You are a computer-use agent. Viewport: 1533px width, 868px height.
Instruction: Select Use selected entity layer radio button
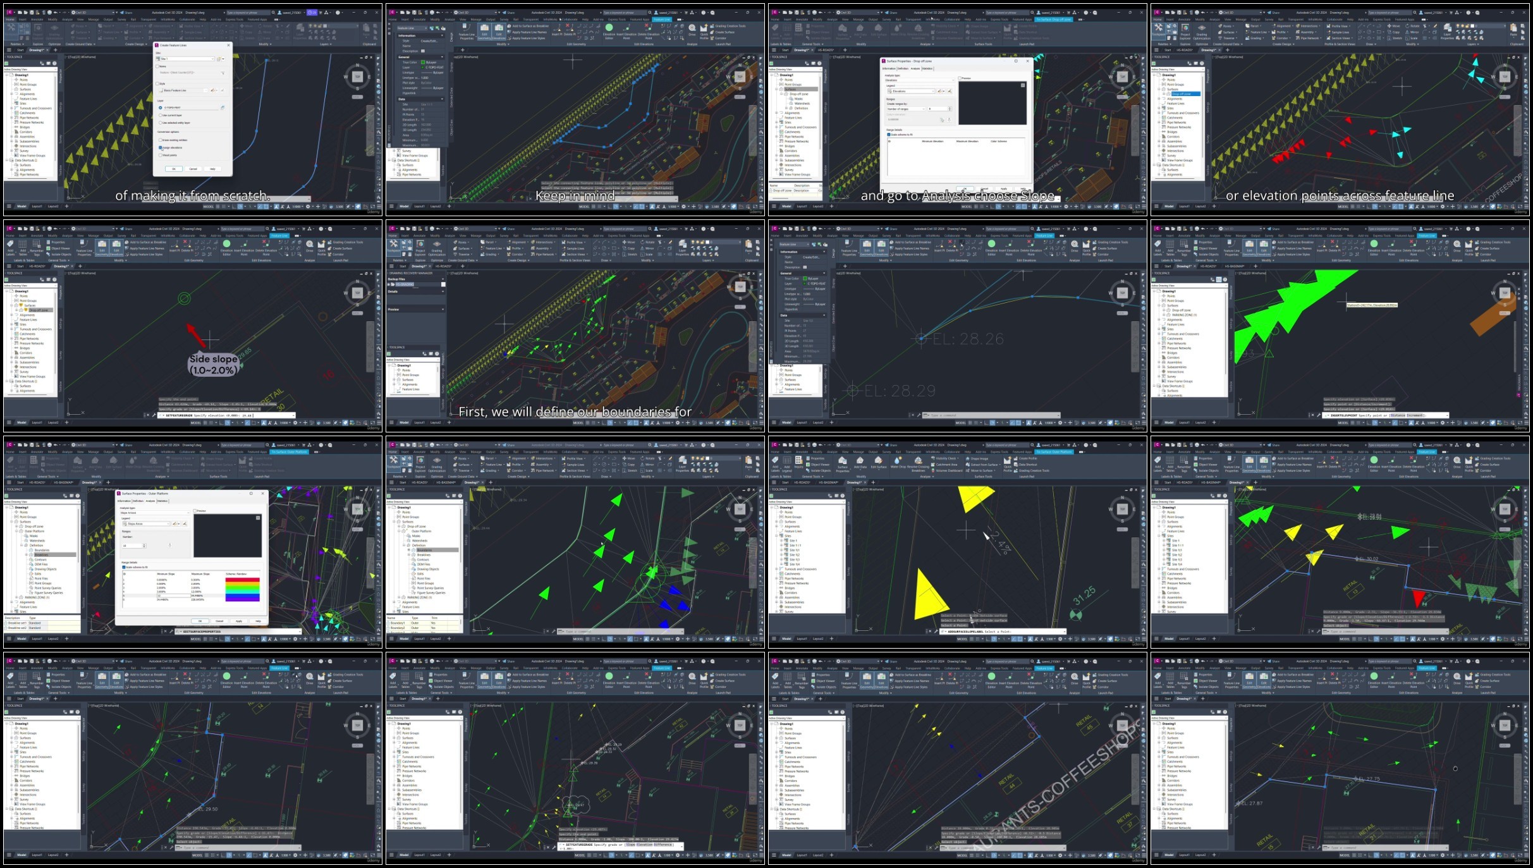coord(160,123)
